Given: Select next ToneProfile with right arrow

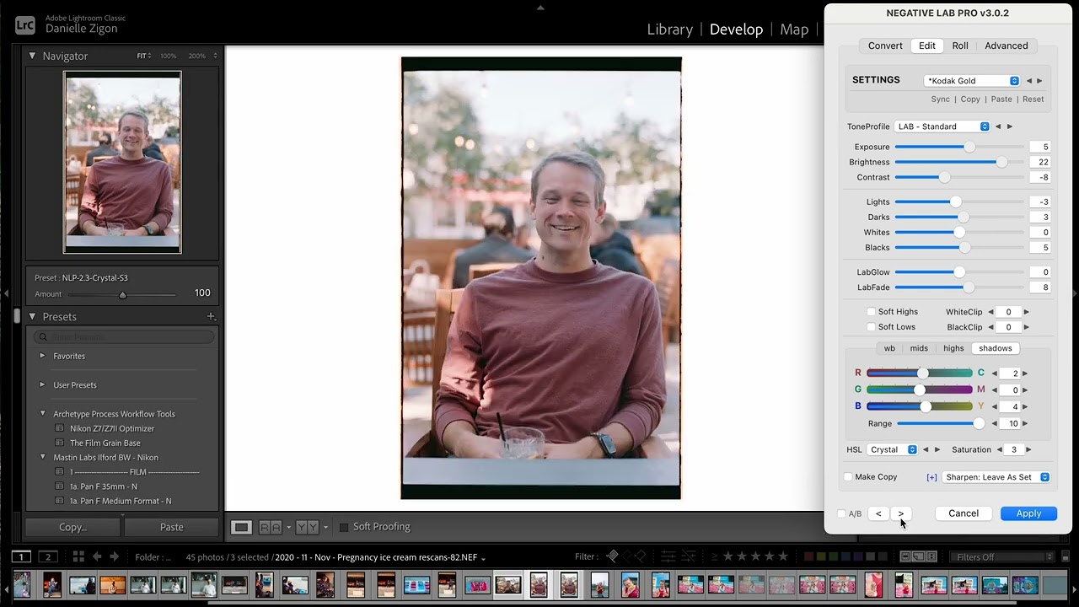Looking at the screenshot, I should 1010,126.
